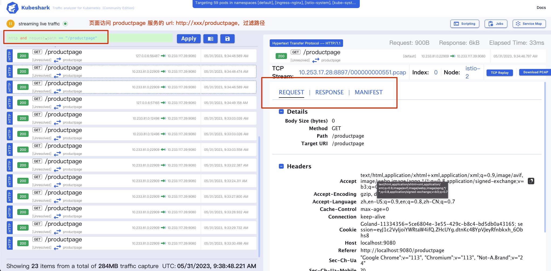The image size is (551, 271).
Task: Collapse the Headers section
Action: pyautogui.click(x=281, y=166)
